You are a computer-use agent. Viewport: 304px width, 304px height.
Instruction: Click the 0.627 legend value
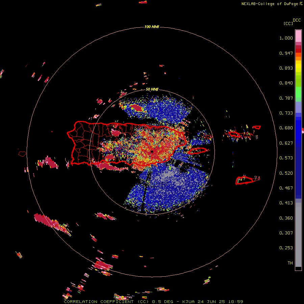[286, 143]
